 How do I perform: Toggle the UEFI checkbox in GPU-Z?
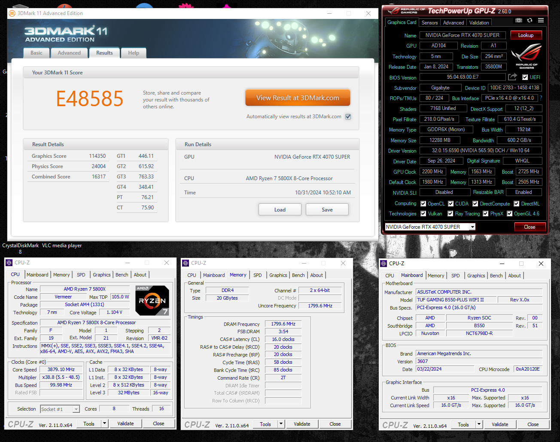[x=525, y=77]
